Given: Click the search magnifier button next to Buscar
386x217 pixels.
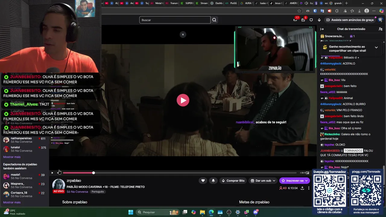Looking at the screenshot, I should [214, 20].
